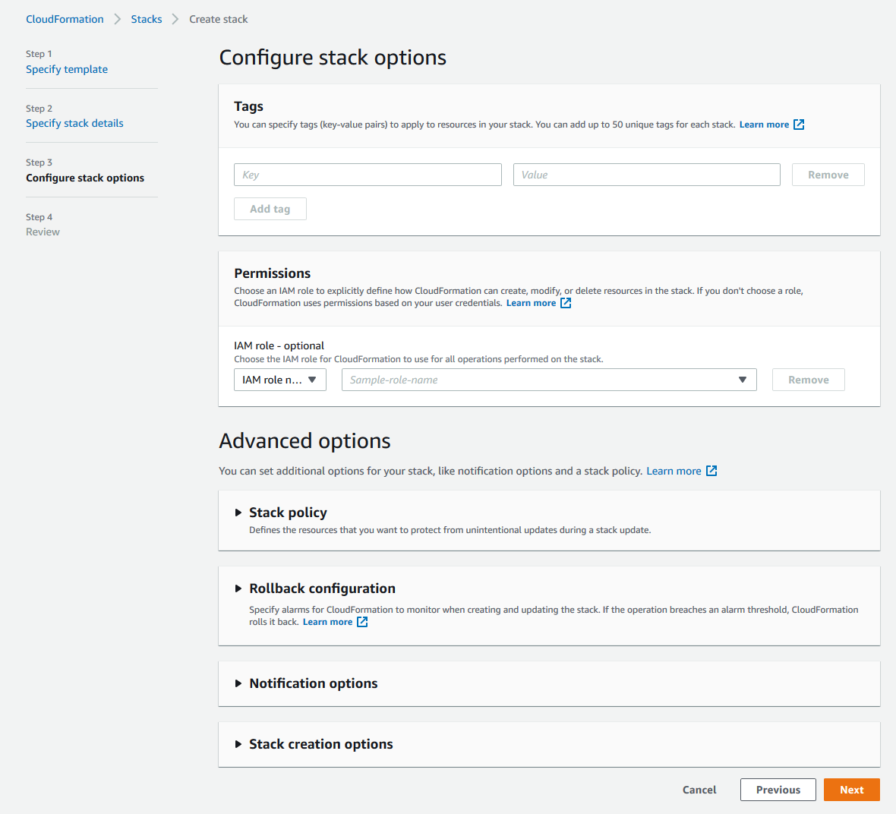Click the orange Next button
The width and height of the screenshot is (896, 814).
pos(852,790)
